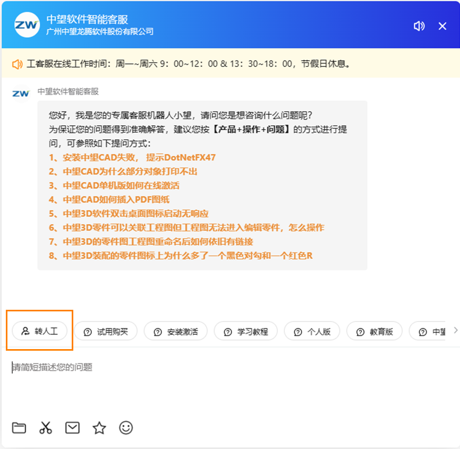Click the 中望软件智能客服 sender name above message
This screenshot has width=460, height=449.
[x=68, y=91]
